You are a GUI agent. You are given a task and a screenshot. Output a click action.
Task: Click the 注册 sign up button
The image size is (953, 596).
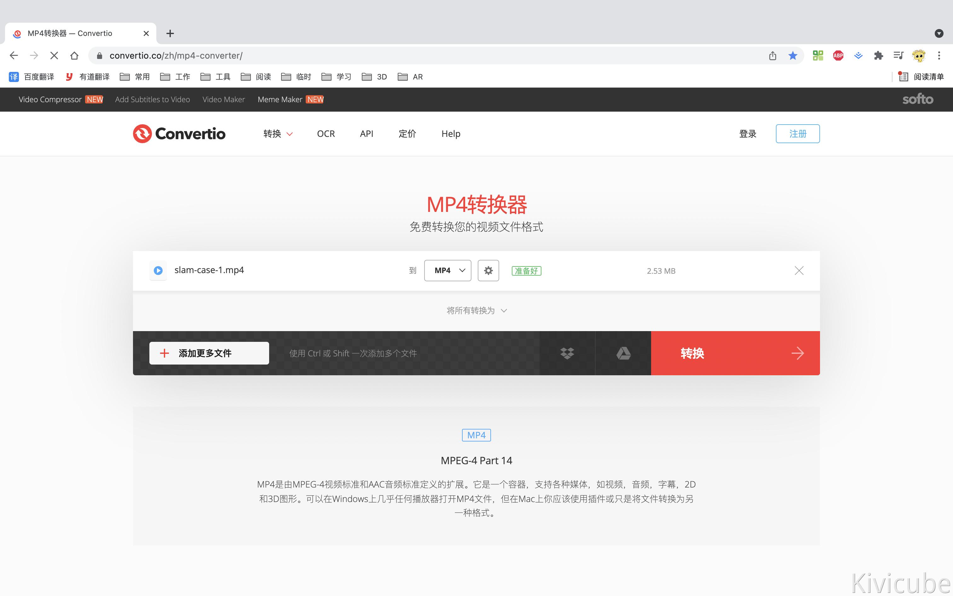797,134
